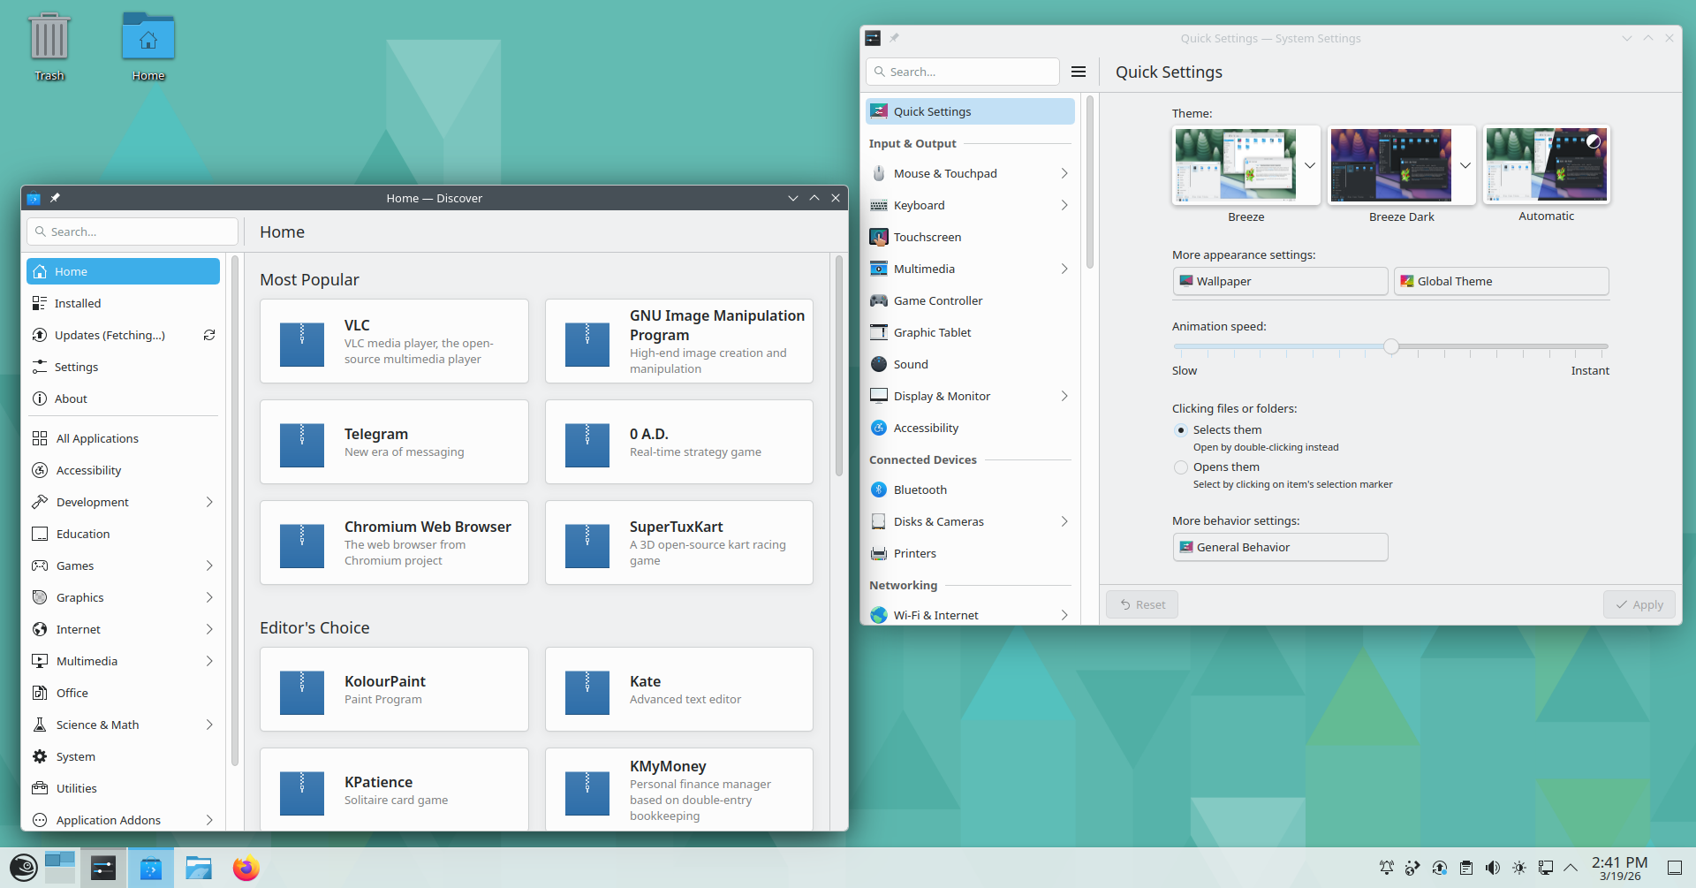Image resolution: width=1696 pixels, height=888 pixels.
Task: Open the hamburger menu in System Settings
Action: [1079, 72]
